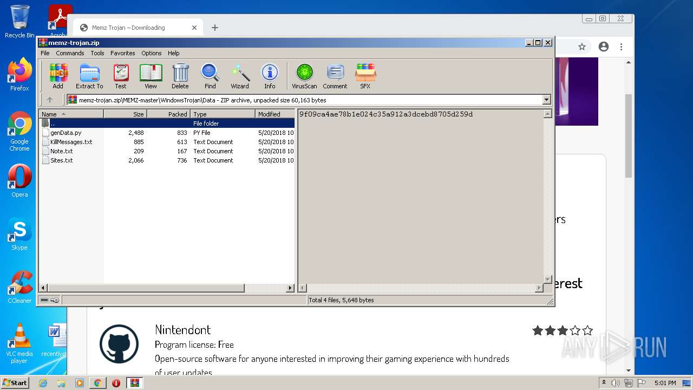
Task: Sort by the Type column header
Action: pos(223,114)
